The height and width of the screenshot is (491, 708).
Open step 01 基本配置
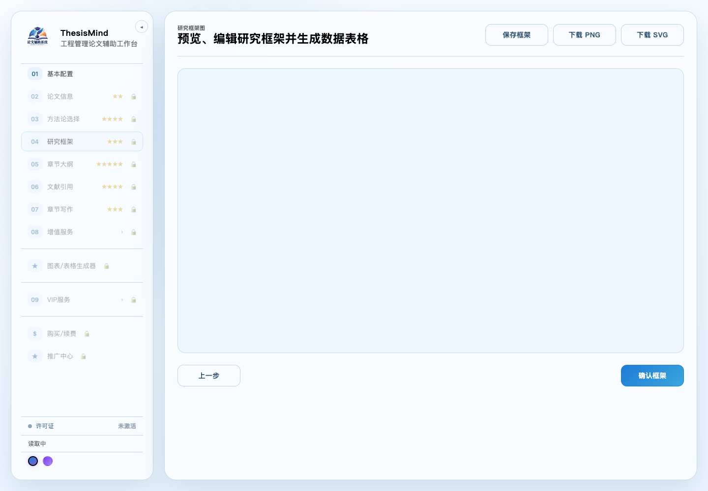pyautogui.click(x=82, y=74)
